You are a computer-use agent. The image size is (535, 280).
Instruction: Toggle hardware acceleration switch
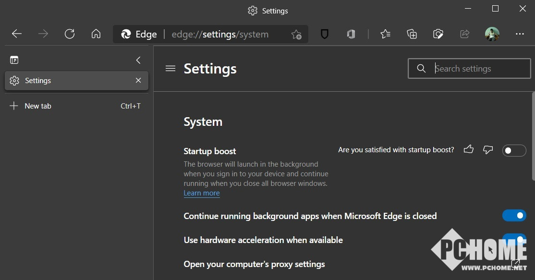pos(514,239)
